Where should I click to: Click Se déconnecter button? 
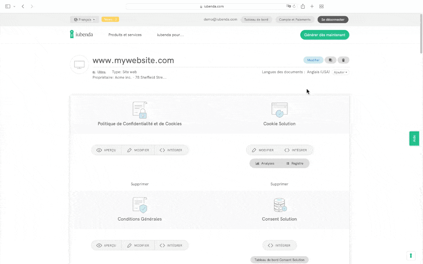333,20
